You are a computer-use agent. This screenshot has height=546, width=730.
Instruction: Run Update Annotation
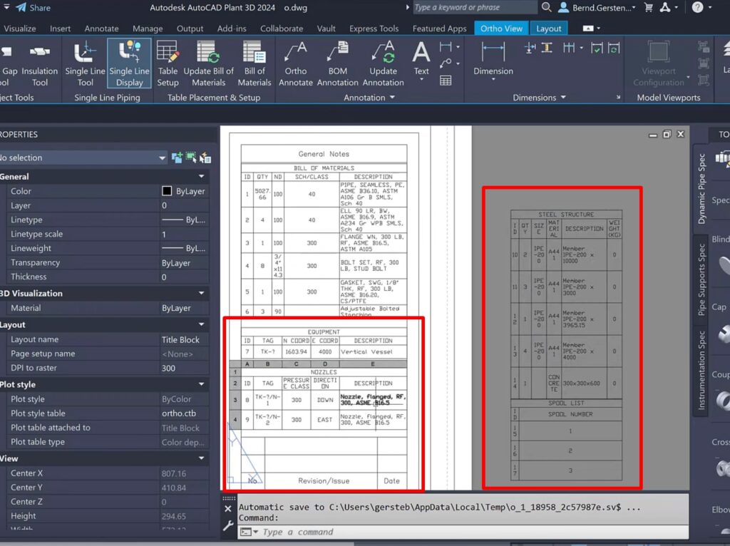[x=383, y=63]
